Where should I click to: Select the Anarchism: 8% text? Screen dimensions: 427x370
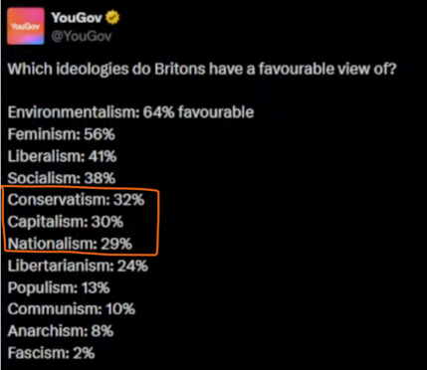(61, 331)
